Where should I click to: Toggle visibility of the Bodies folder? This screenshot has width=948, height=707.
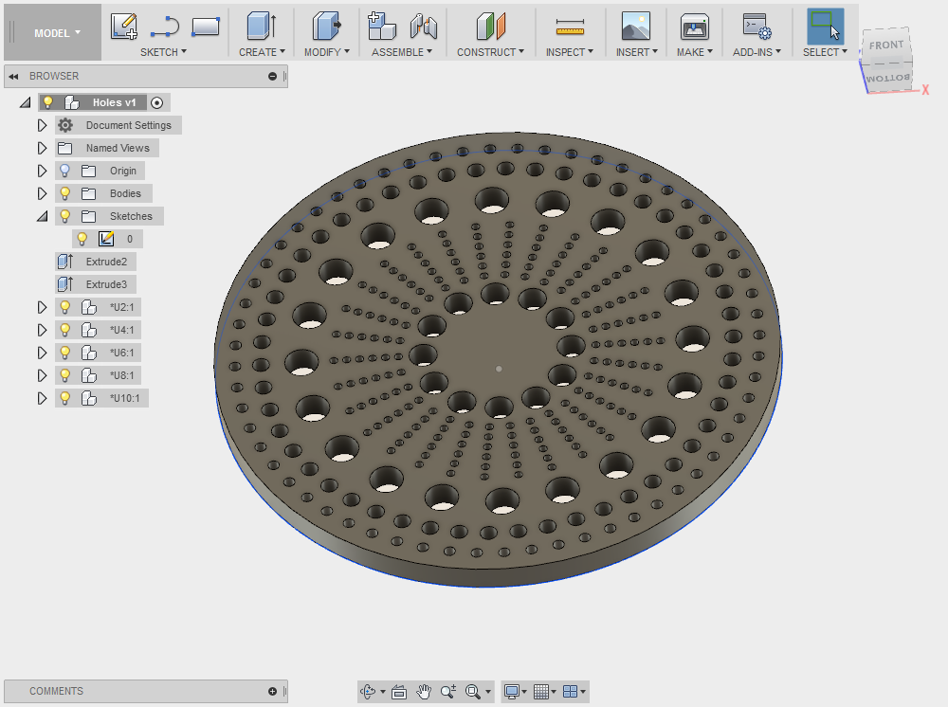click(64, 193)
